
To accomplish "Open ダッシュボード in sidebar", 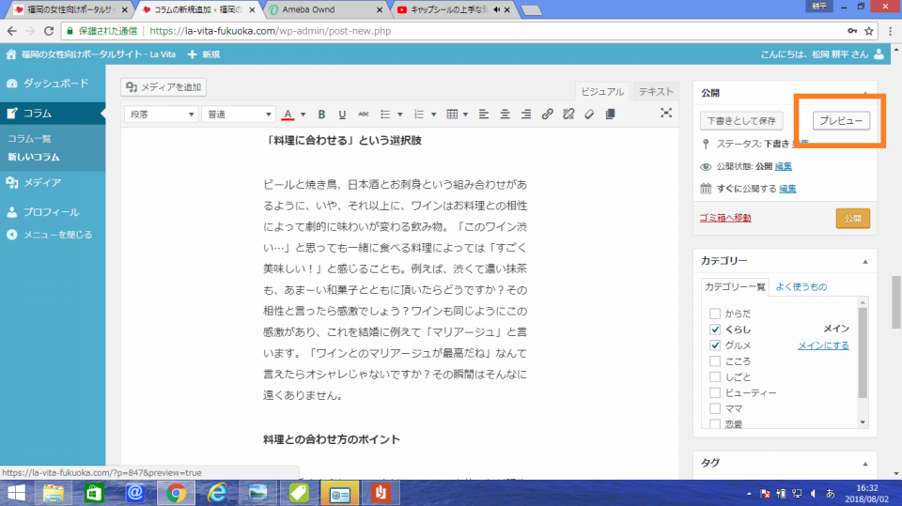I will click(x=53, y=84).
